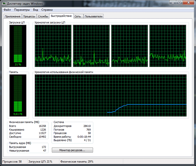196x166 pixels.
Task: Click the Доступно value 11527
Action: pyautogui.click(x=42, y=133)
